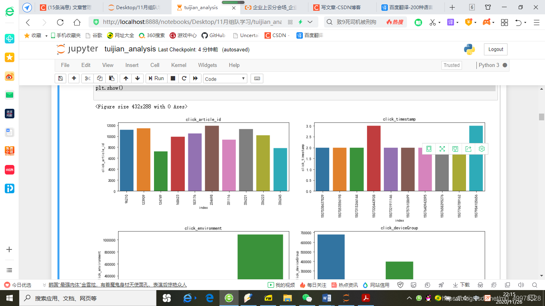Click the Logout button
The width and height of the screenshot is (545, 306).
pos(496,49)
